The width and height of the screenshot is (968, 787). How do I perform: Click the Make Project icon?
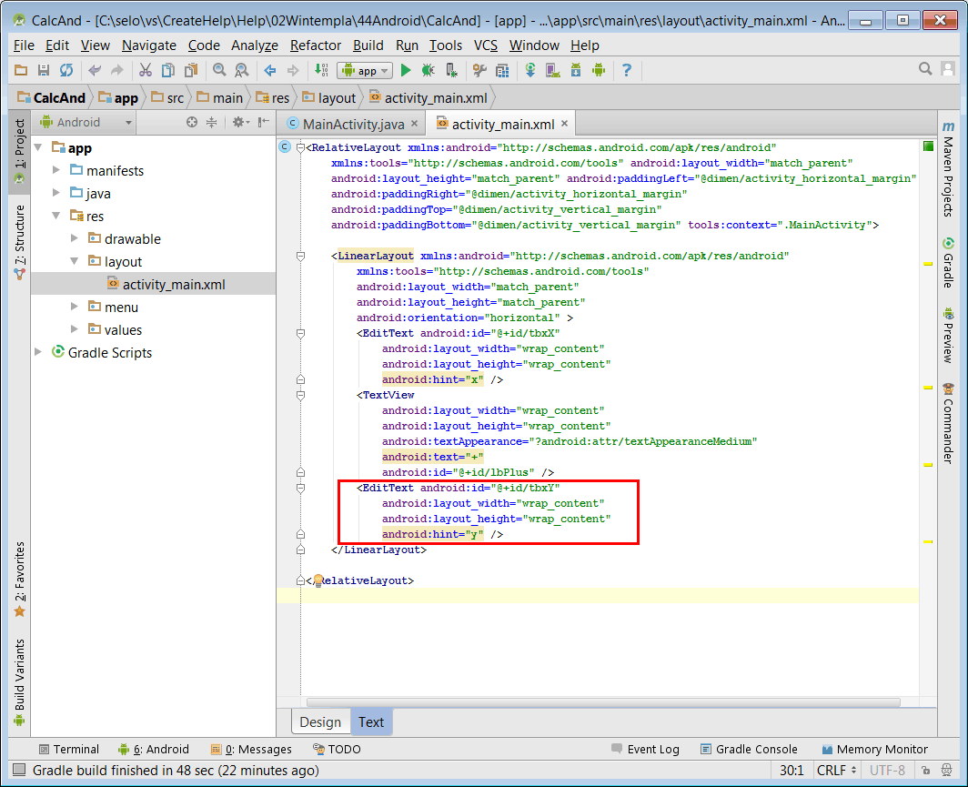pos(321,70)
